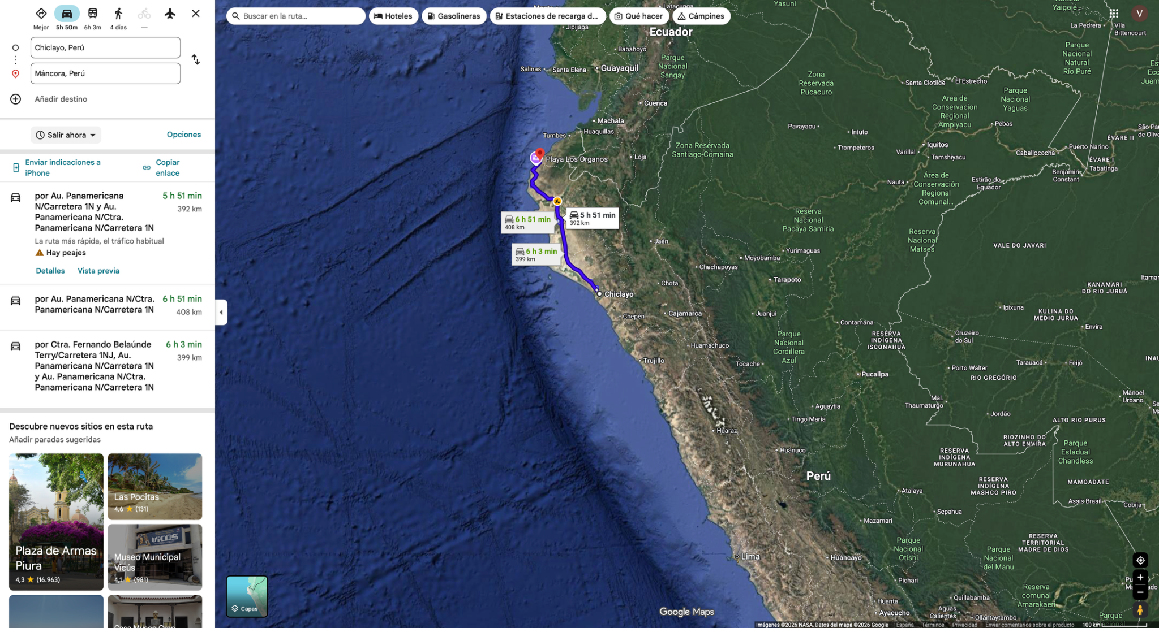Zoom out on the map
Image resolution: width=1159 pixels, height=628 pixels.
pos(1140,592)
